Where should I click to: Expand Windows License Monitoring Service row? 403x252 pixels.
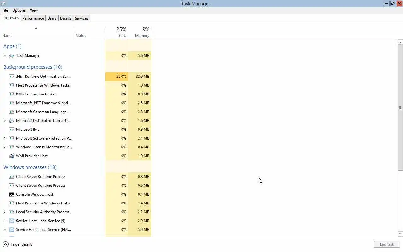point(4,147)
